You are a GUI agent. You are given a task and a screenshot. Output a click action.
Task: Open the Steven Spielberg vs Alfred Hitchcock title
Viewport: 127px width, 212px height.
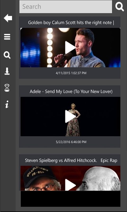point(71,161)
